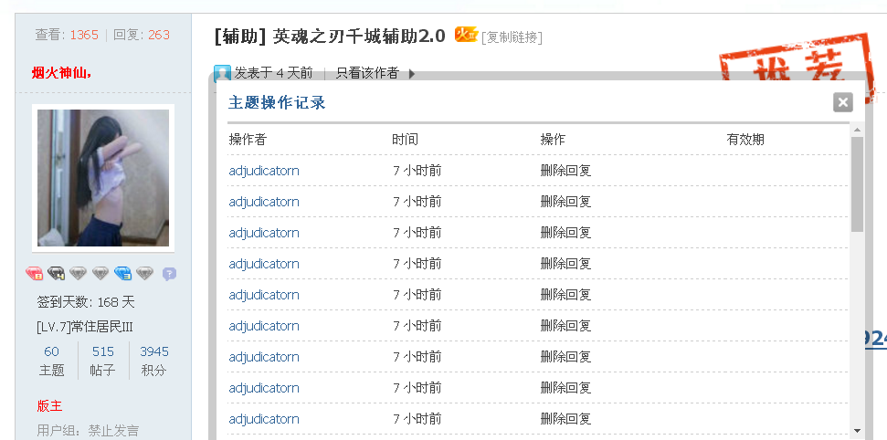Open the 烟火神仙 user profile link
Screen dimensions: 887x440
pyautogui.click(x=61, y=72)
